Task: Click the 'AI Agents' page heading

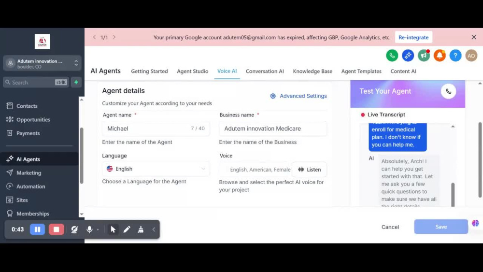Action: (105, 71)
